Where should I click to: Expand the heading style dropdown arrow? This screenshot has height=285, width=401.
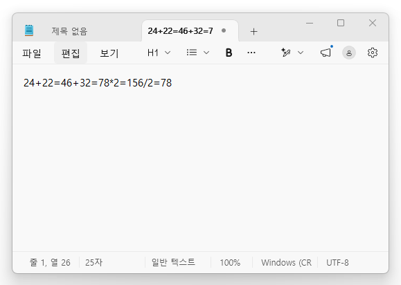[x=168, y=53]
